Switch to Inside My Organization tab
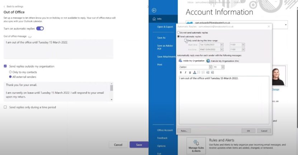The image size is (298, 155). click(x=191, y=61)
